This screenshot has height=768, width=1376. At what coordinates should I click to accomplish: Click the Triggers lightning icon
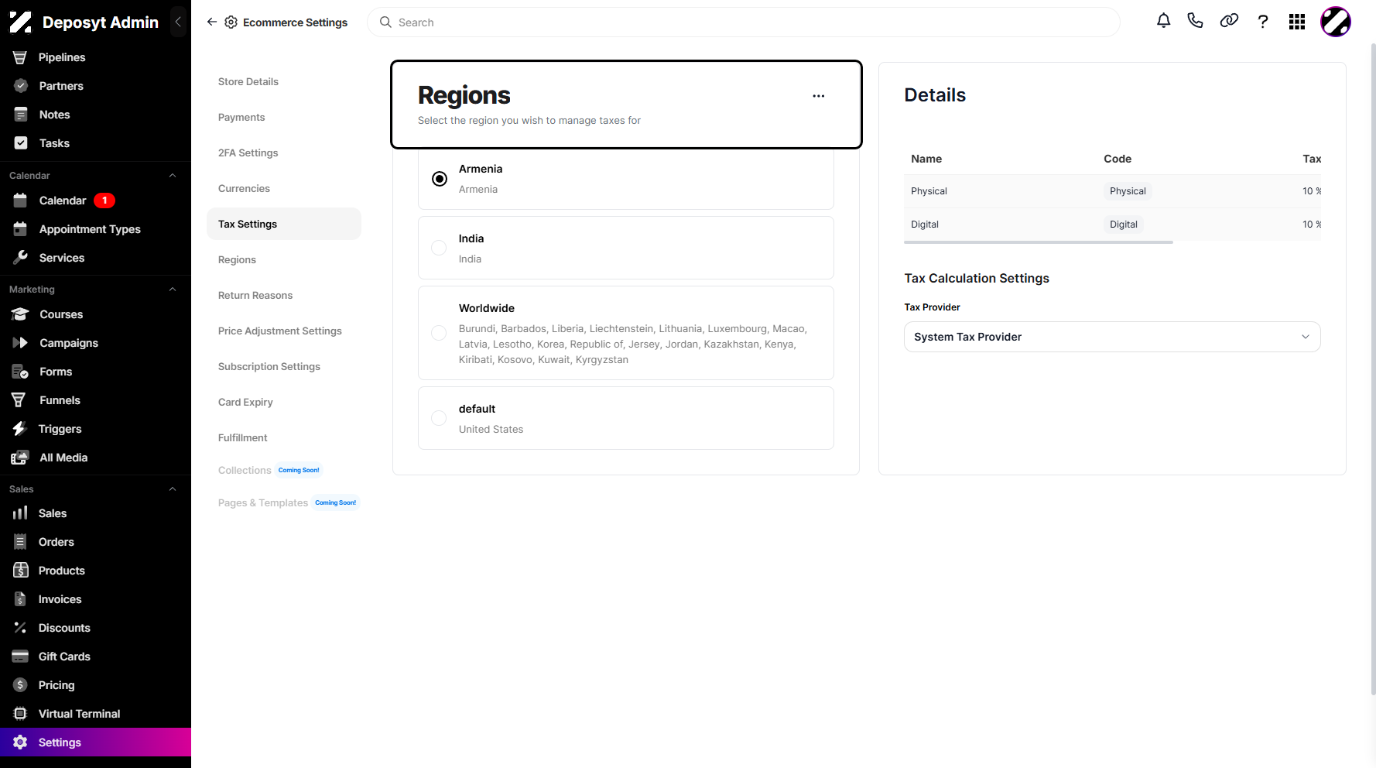tap(20, 429)
